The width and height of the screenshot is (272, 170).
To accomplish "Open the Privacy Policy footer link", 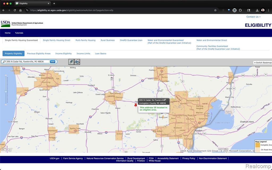I will point(189,158).
